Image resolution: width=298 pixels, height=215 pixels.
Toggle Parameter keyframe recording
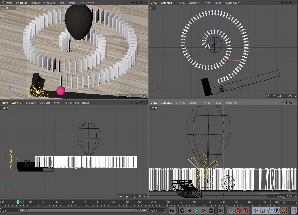click(277, 211)
